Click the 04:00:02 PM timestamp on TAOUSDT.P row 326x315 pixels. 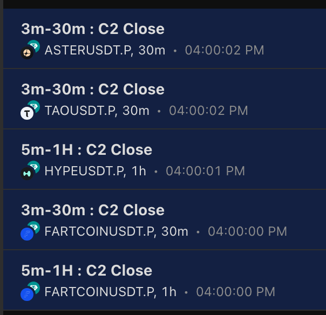pos(208,111)
